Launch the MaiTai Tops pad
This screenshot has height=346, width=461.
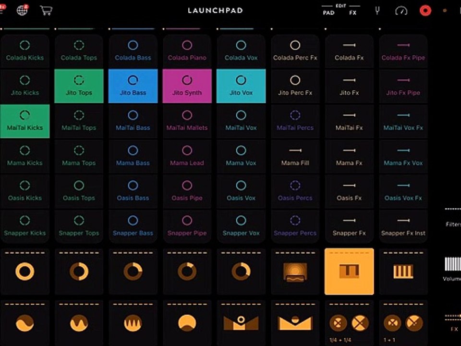(x=79, y=121)
